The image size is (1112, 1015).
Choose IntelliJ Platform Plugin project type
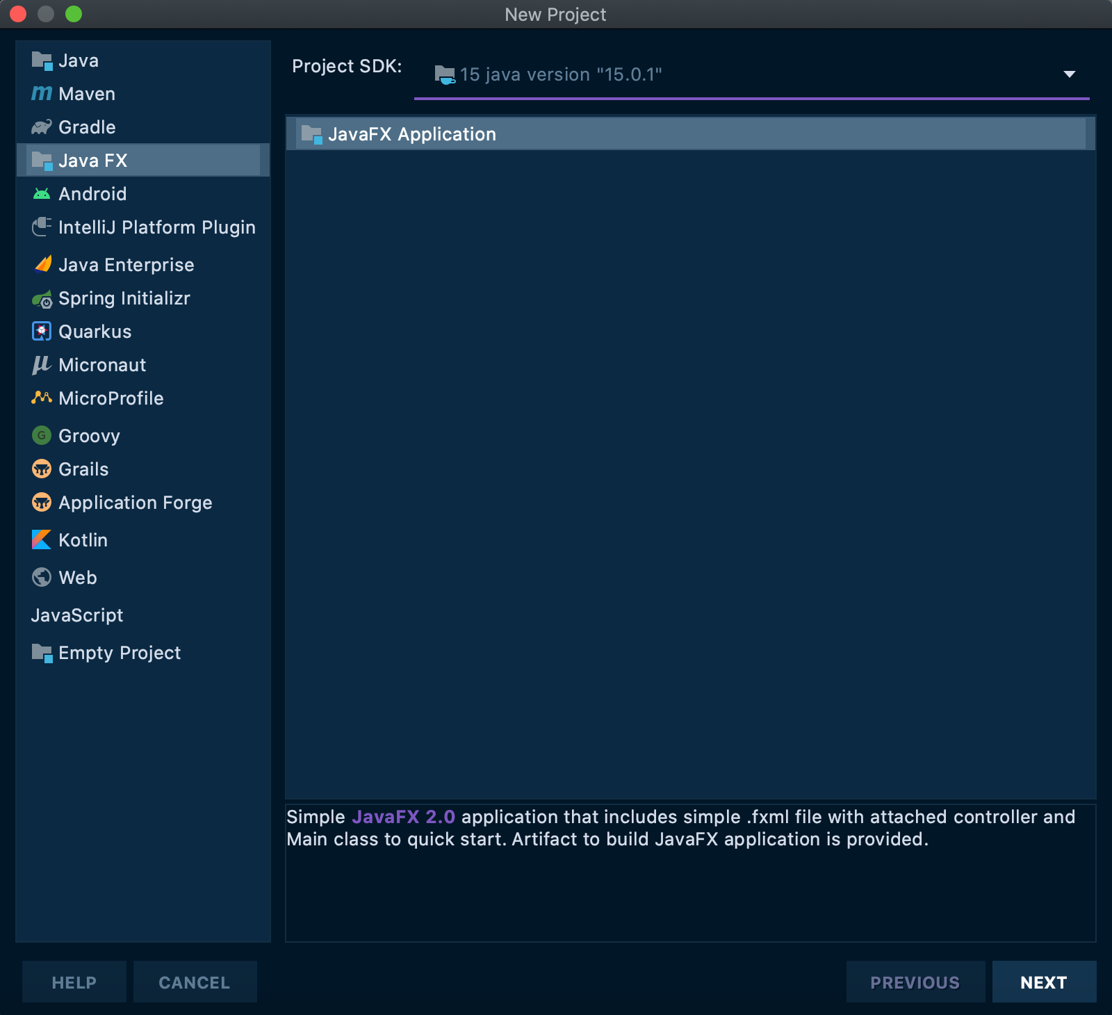click(157, 227)
